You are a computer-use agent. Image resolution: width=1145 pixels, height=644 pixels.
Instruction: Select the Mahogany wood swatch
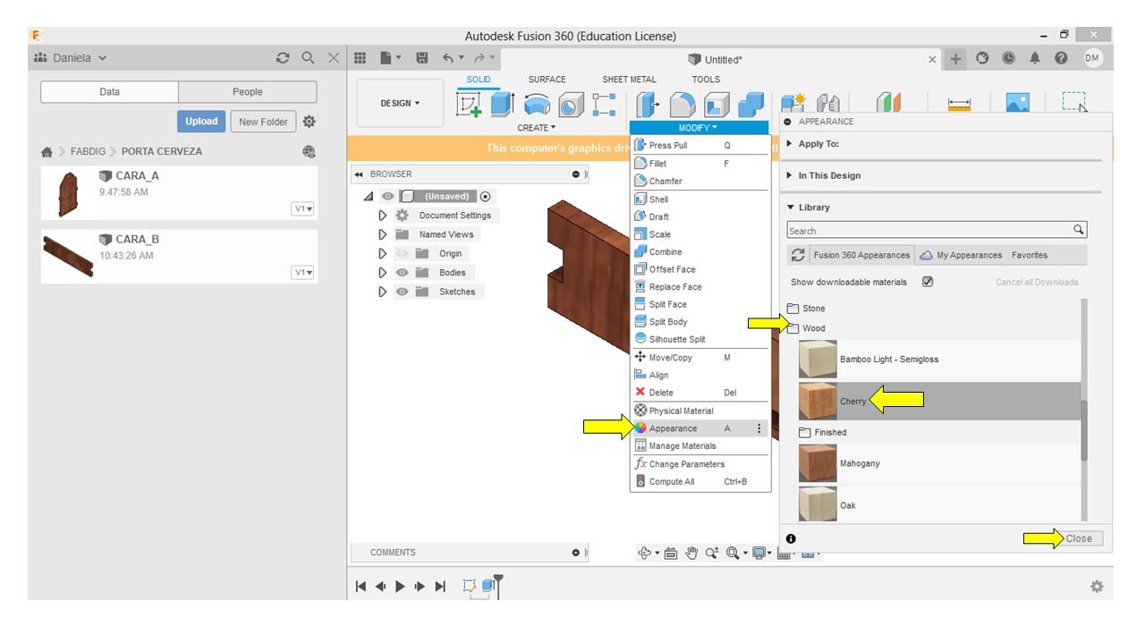818,463
